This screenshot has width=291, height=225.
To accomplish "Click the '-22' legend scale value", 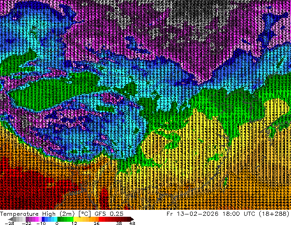I will point(26,223).
